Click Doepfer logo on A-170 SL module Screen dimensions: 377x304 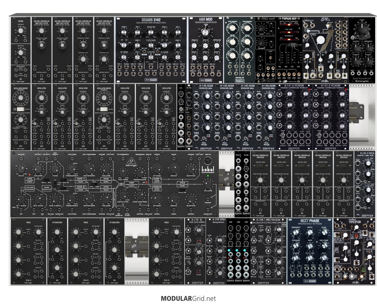click(x=198, y=283)
